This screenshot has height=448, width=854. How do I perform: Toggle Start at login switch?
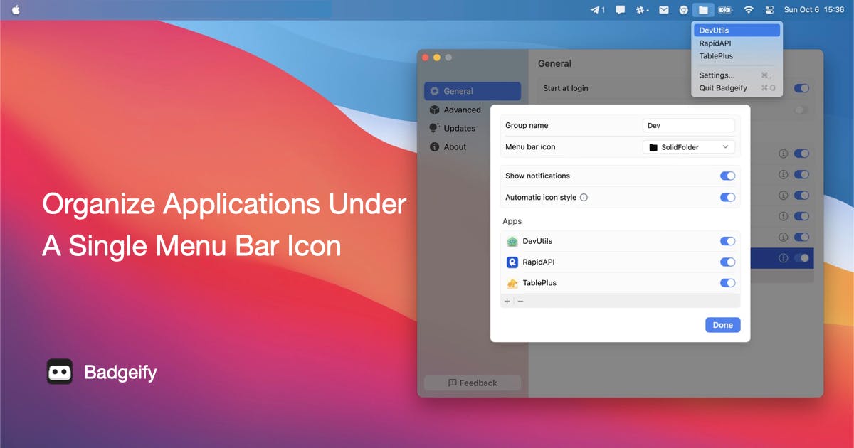(x=801, y=88)
